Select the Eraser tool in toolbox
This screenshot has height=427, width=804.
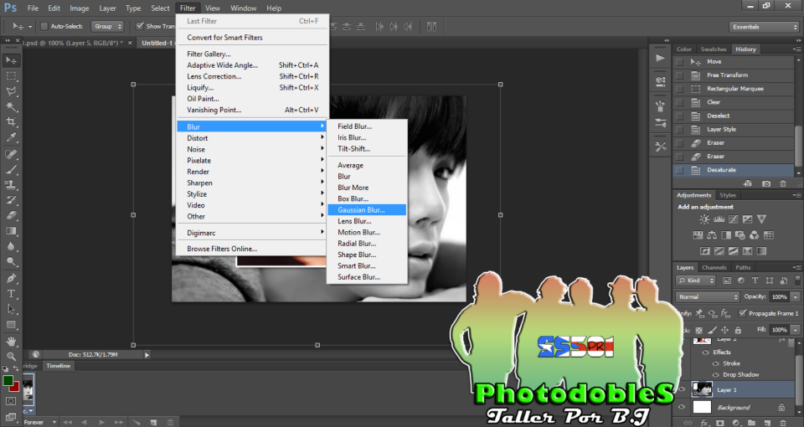pos(11,215)
